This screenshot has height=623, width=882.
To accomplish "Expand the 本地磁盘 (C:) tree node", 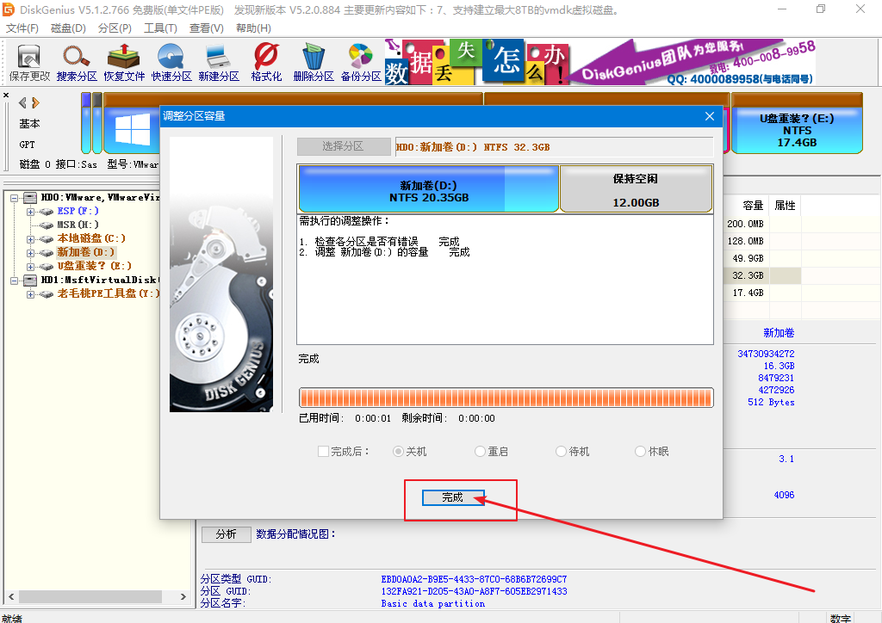I will click(x=30, y=239).
